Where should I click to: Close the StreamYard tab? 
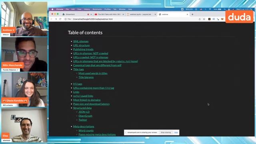click(91, 14)
